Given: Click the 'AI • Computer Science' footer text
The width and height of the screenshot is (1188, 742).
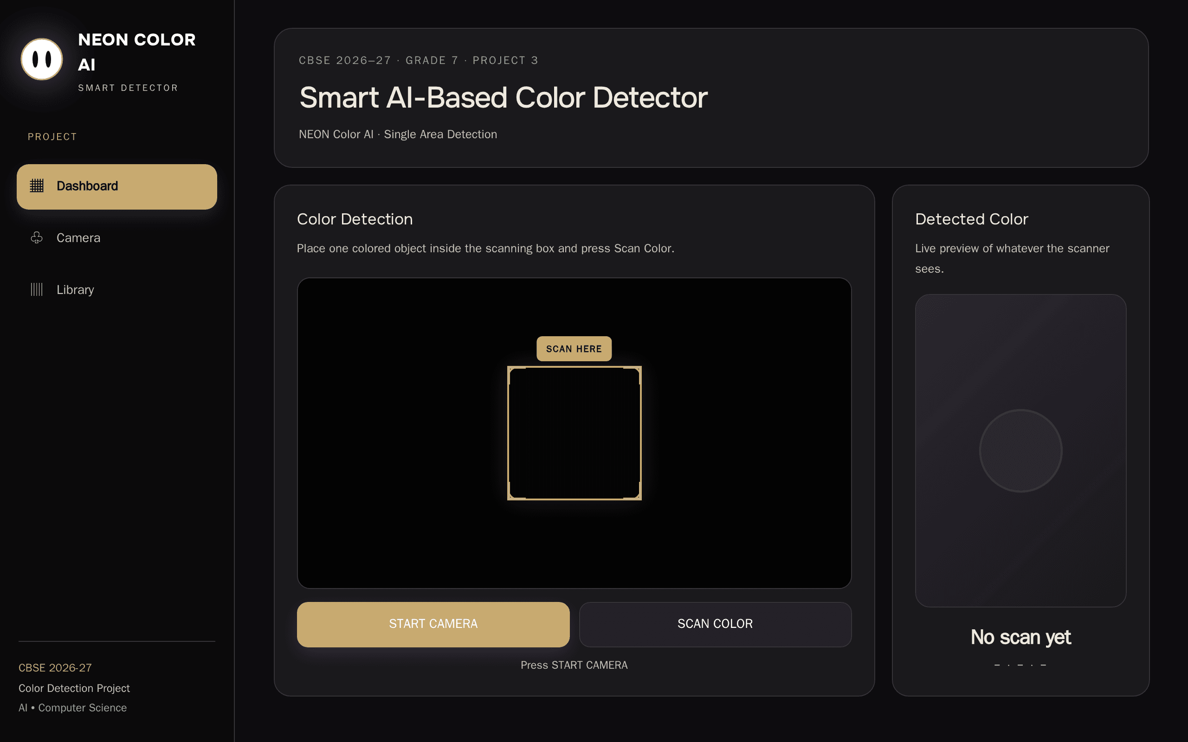Looking at the screenshot, I should pyautogui.click(x=73, y=708).
